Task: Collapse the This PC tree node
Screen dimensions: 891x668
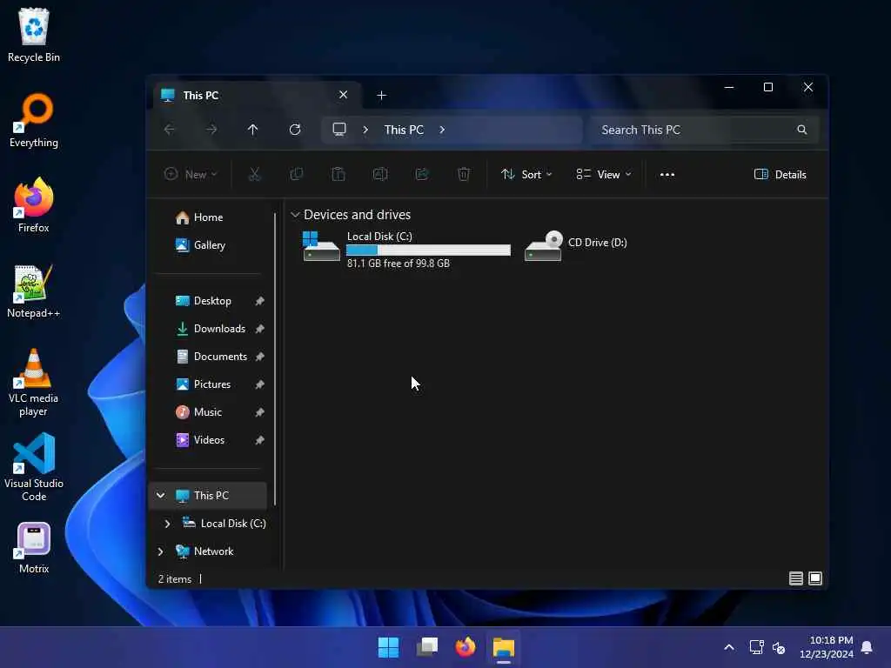Action: click(x=161, y=495)
